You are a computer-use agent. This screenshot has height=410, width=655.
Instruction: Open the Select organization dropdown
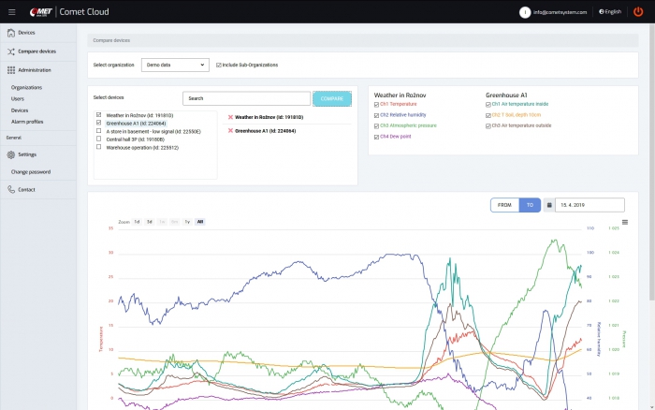pos(175,65)
